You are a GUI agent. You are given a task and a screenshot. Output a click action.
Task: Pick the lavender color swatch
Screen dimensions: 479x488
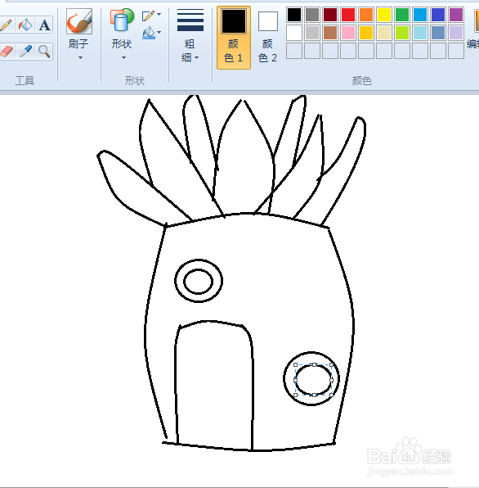tap(456, 33)
